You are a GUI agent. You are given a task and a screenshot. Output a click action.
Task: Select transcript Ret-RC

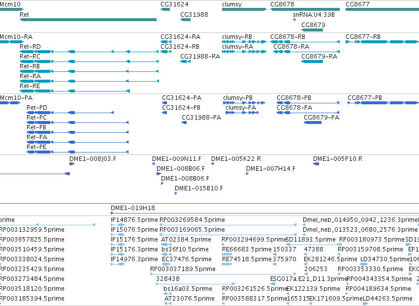[89, 61]
